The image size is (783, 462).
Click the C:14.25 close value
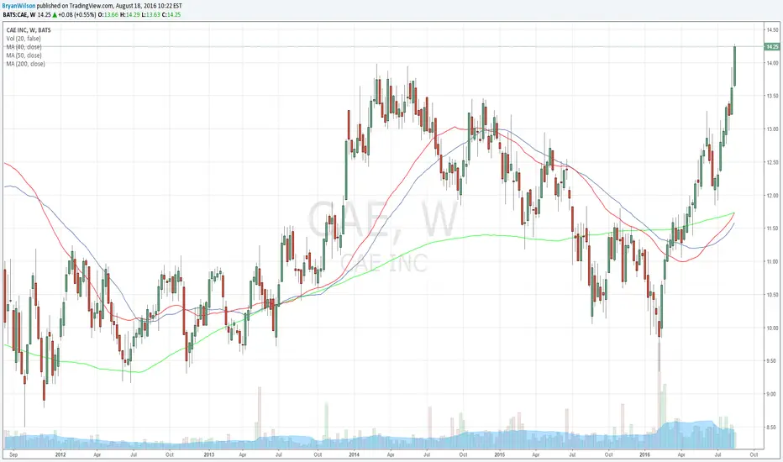171,14
